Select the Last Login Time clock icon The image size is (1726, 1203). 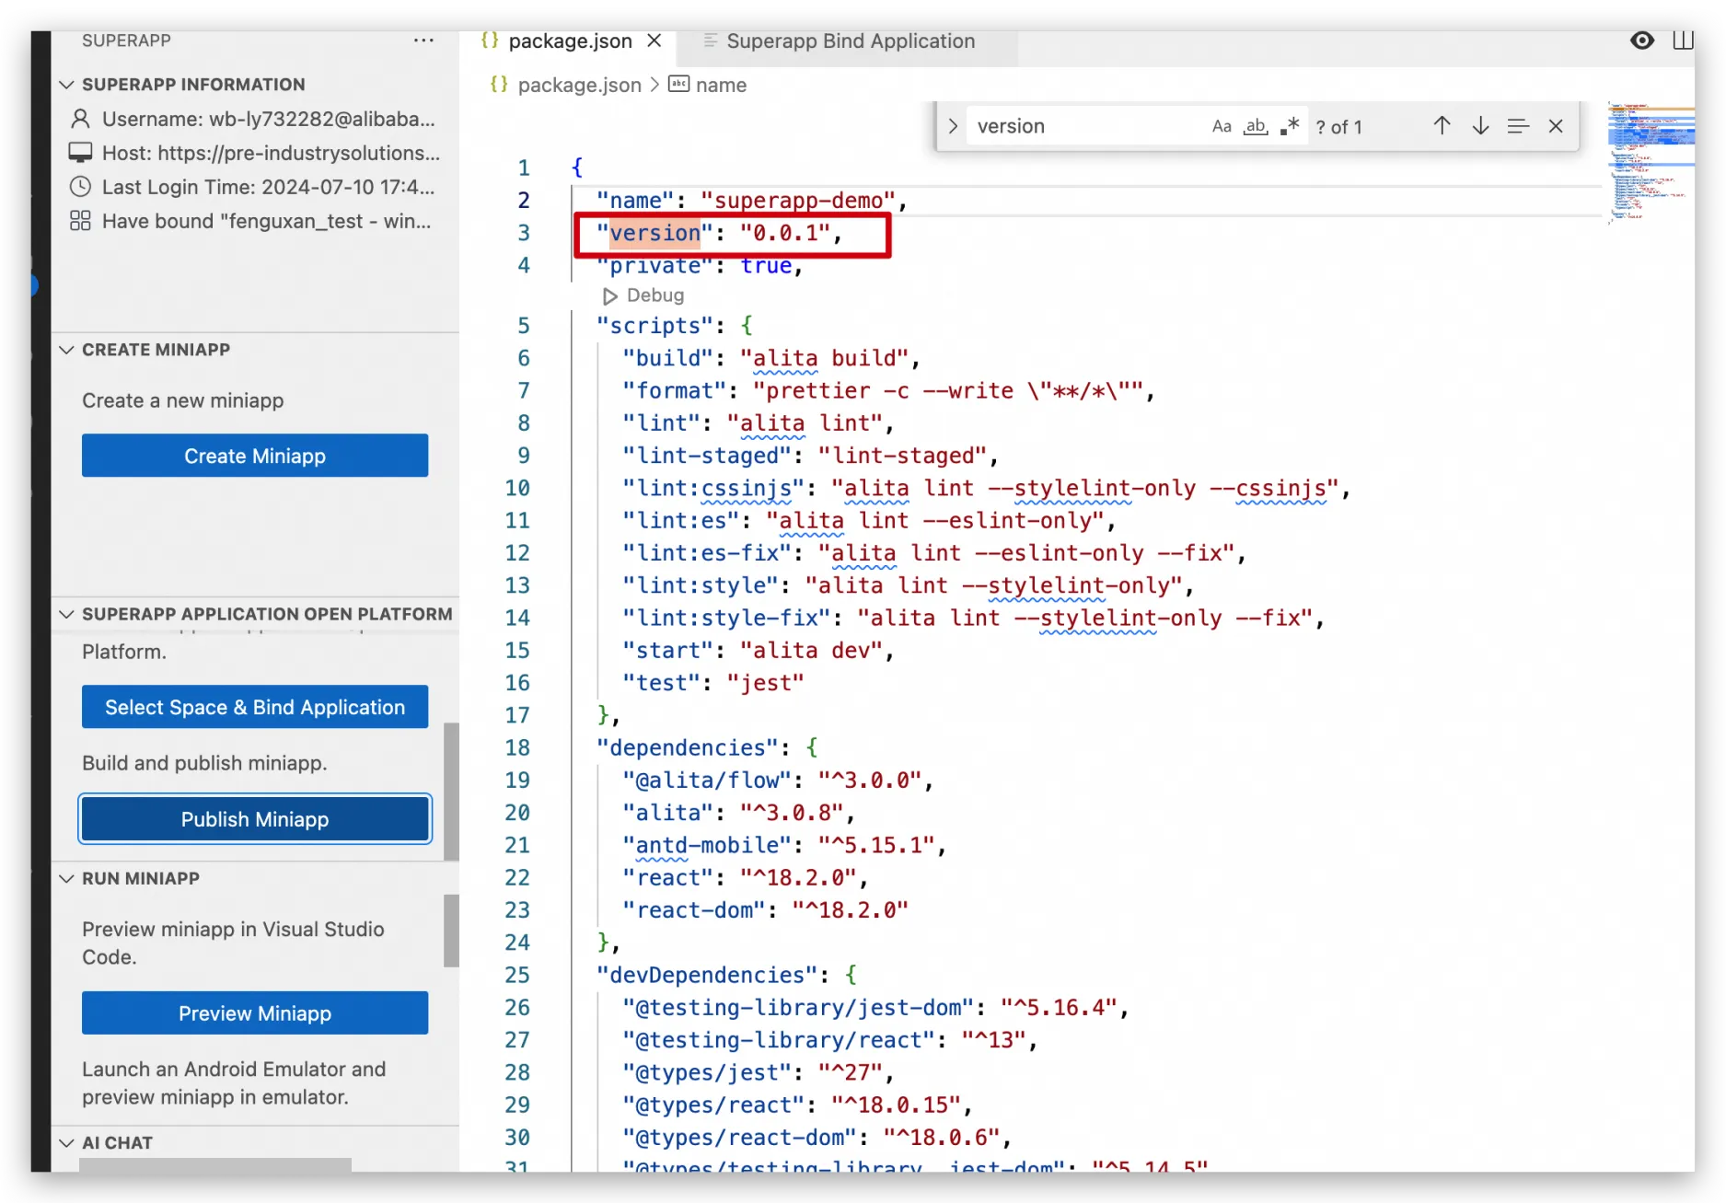(x=81, y=187)
